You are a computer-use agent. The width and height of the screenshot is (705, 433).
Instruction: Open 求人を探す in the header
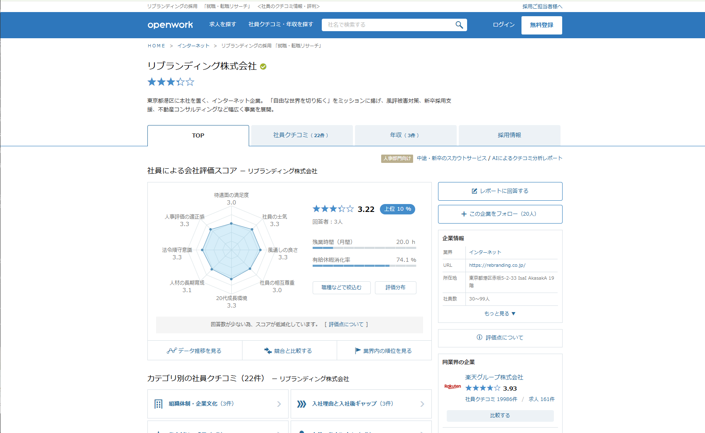[223, 25]
